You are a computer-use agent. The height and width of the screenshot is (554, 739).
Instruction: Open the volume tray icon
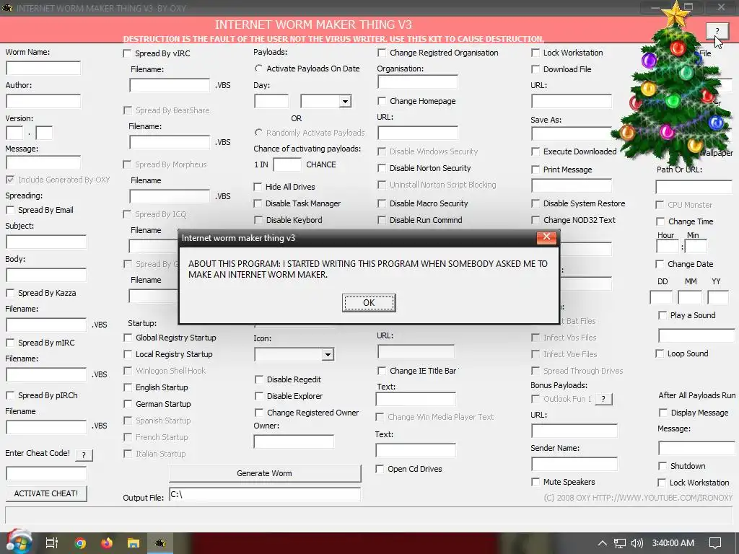[x=637, y=543]
